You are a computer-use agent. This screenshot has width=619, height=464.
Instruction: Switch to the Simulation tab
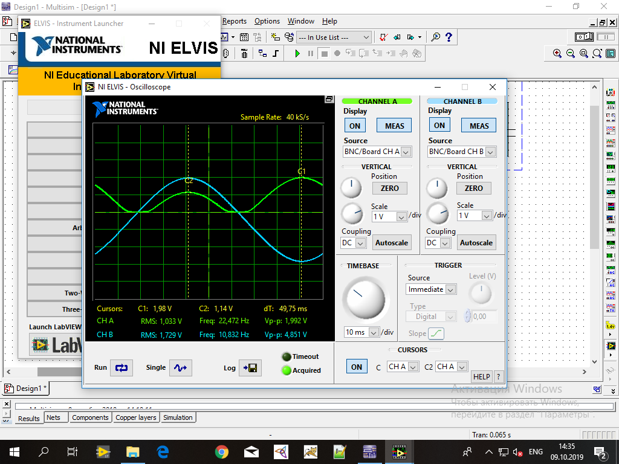coord(178,417)
